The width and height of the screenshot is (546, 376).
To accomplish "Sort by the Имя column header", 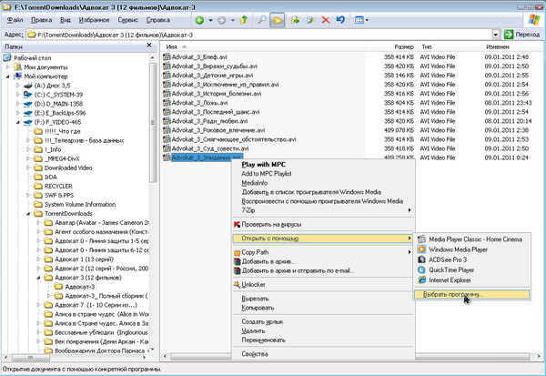I will pyautogui.click(x=263, y=46).
